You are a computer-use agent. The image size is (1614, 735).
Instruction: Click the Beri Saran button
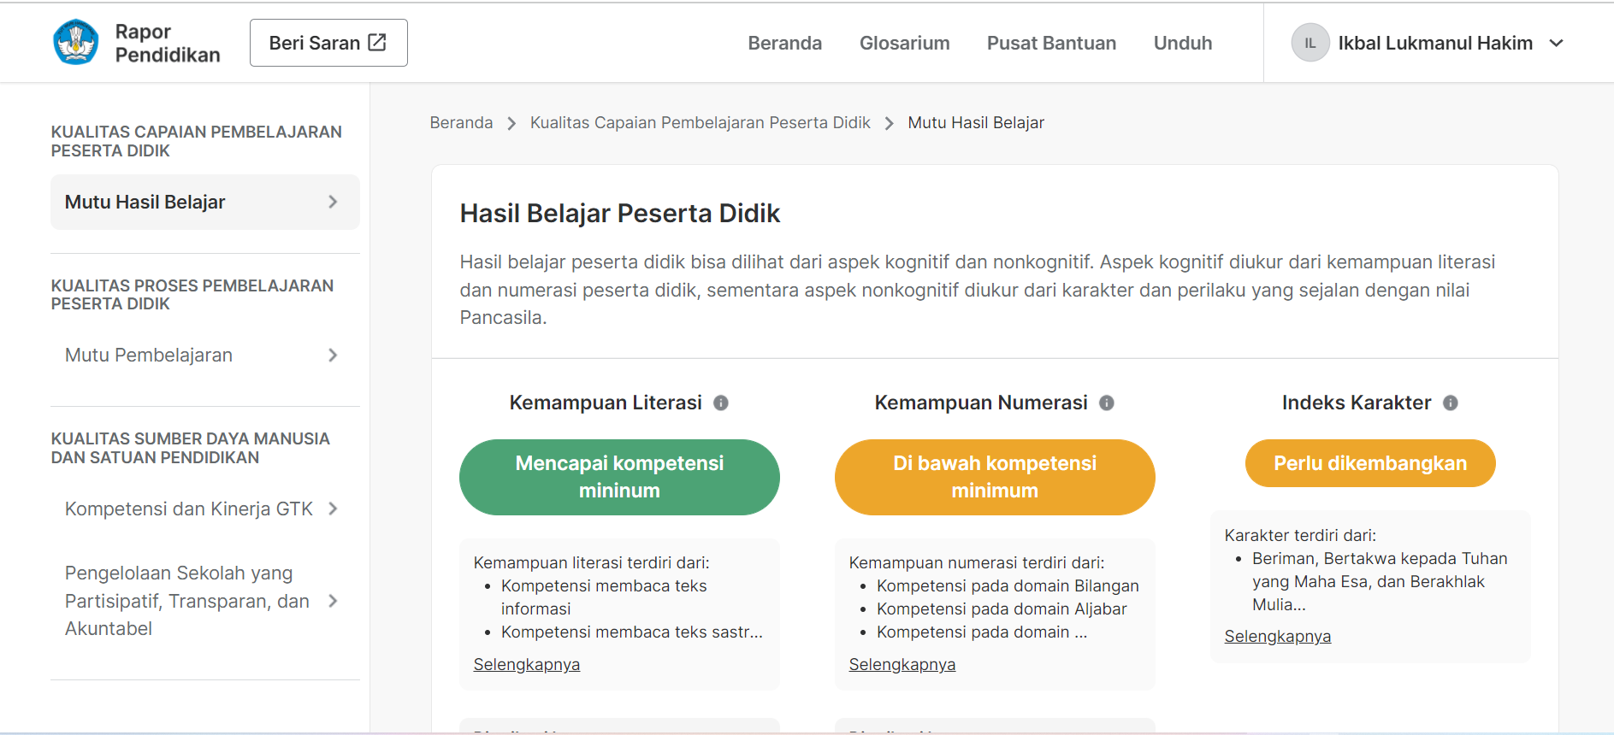tap(328, 43)
